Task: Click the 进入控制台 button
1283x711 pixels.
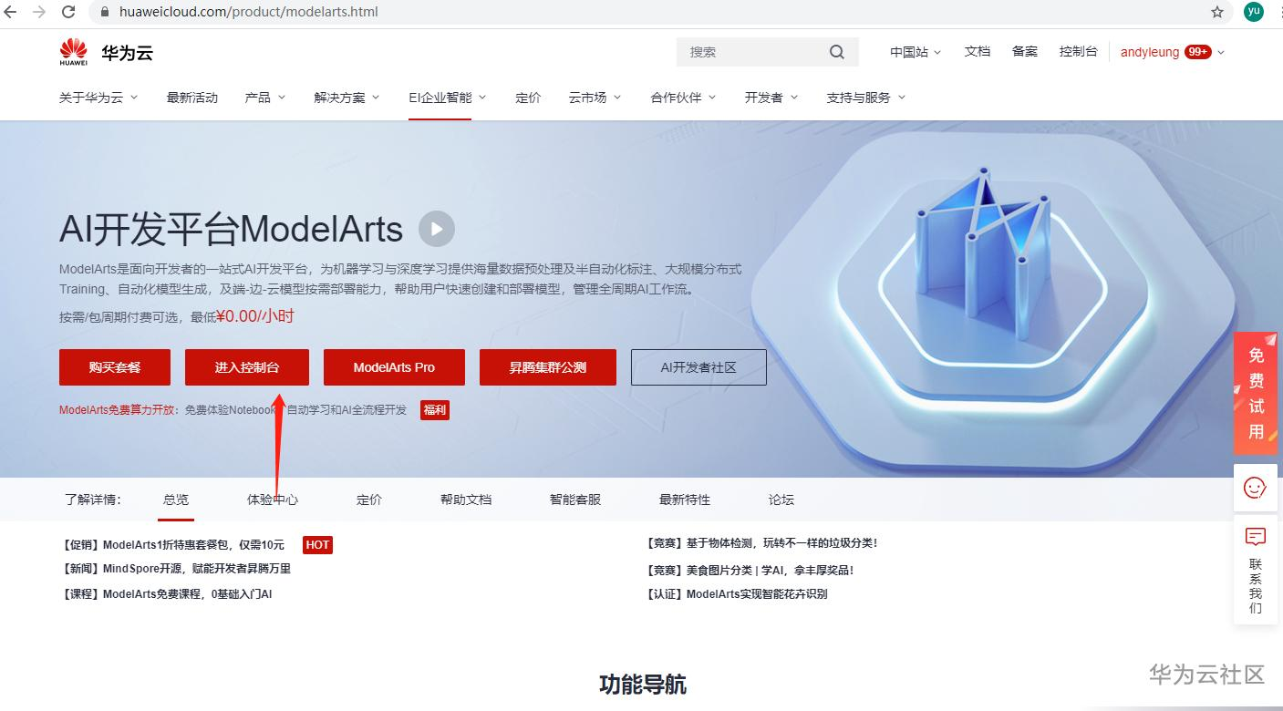Action: (247, 367)
